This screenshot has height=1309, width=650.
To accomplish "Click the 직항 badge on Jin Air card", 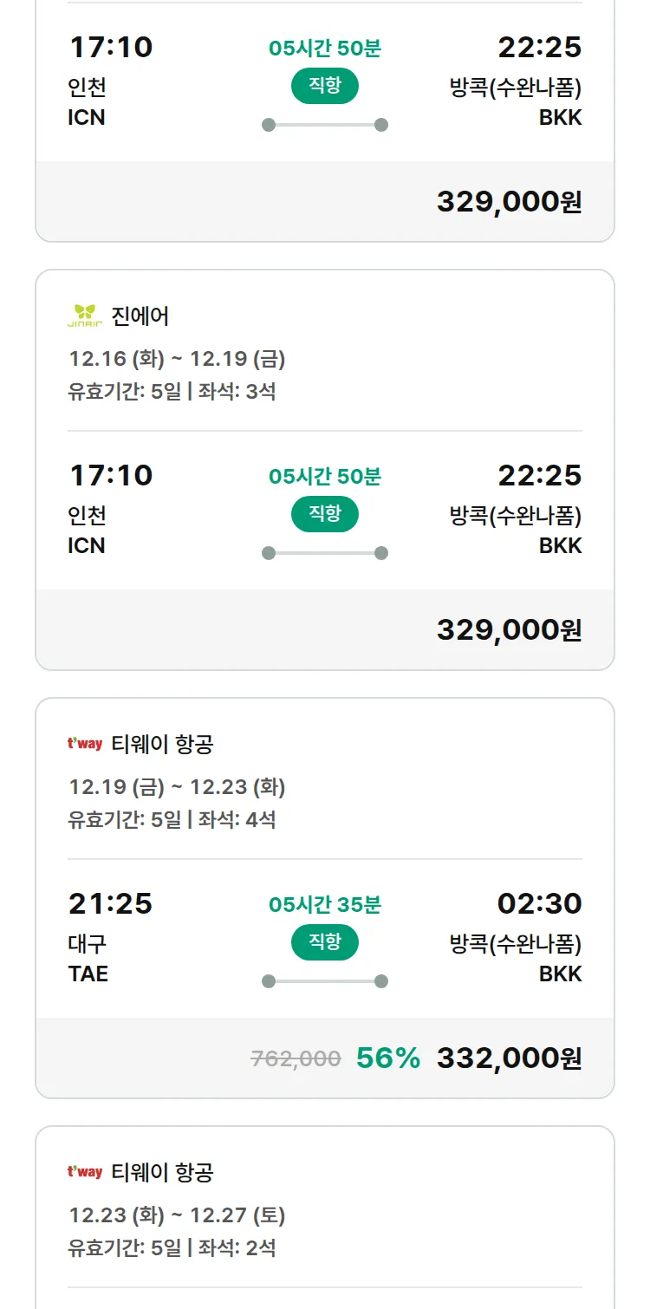I will [x=324, y=514].
